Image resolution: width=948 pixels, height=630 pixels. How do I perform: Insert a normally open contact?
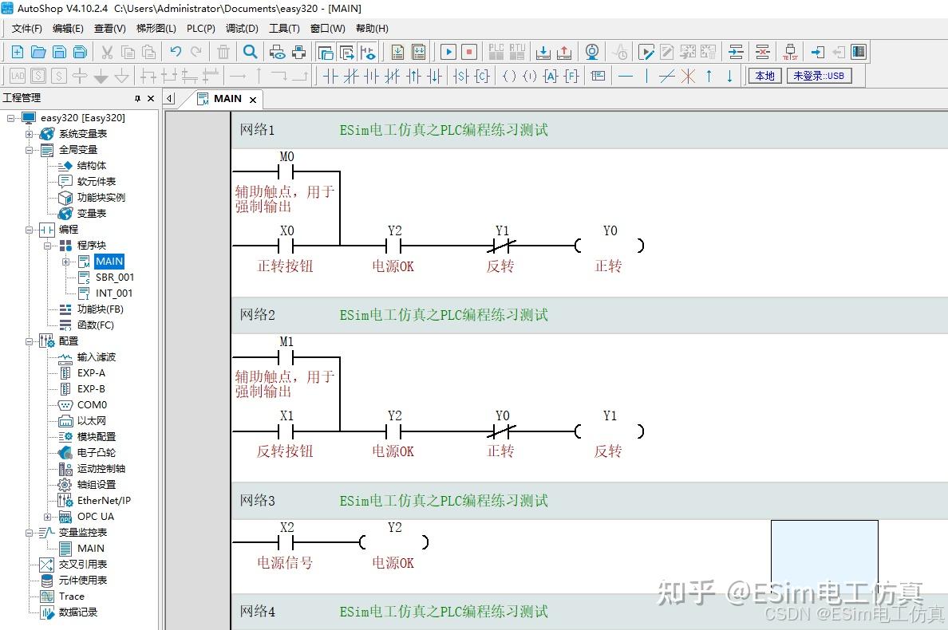pyautogui.click(x=330, y=76)
